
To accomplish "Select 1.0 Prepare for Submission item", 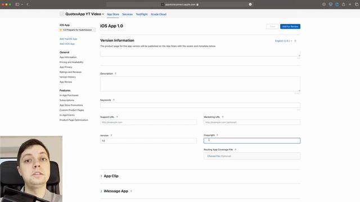I will click(x=78, y=30).
